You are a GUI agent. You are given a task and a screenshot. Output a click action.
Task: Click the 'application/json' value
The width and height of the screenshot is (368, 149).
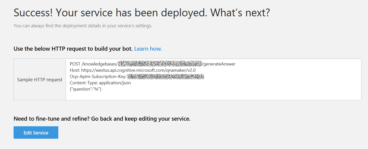[x=115, y=83]
